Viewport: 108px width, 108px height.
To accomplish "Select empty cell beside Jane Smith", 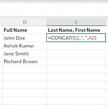I will tap(76, 53).
